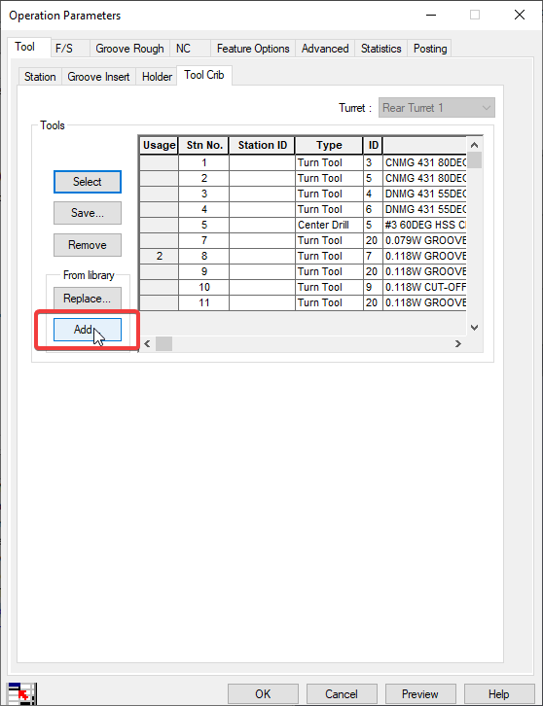The width and height of the screenshot is (543, 706).
Task: Switch to the F/S tab
Action: click(63, 49)
